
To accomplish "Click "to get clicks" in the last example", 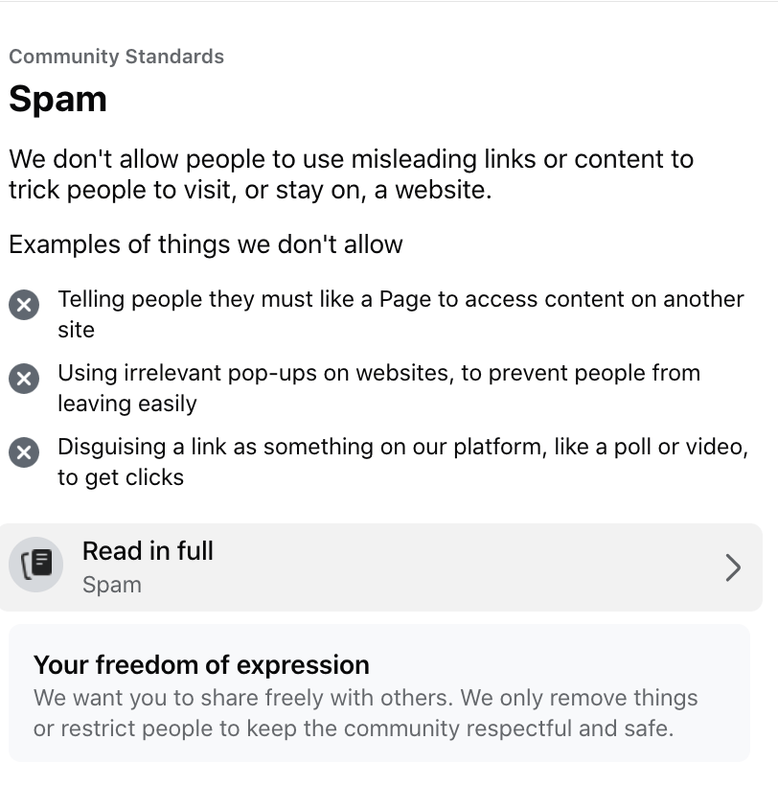I will (121, 477).
